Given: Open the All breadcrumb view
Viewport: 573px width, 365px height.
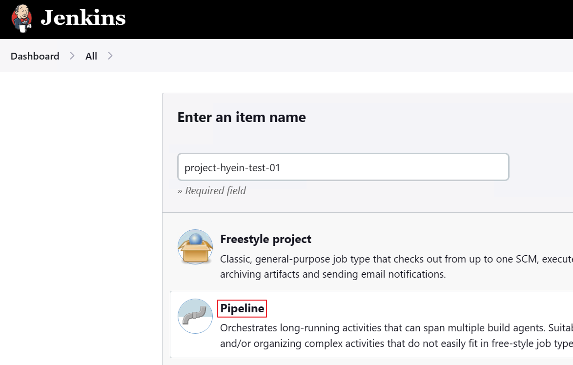Looking at the screenshot, I should pyautogui.click(x=91, y=56).
